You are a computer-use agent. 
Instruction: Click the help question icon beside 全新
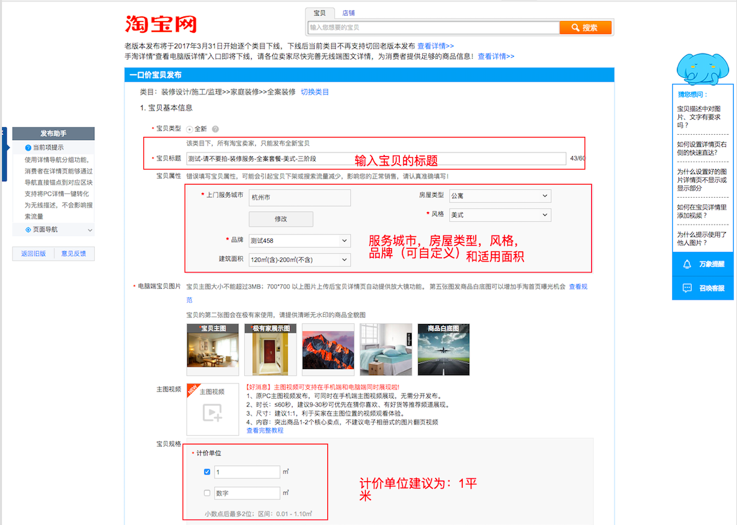tap(215, 129)
